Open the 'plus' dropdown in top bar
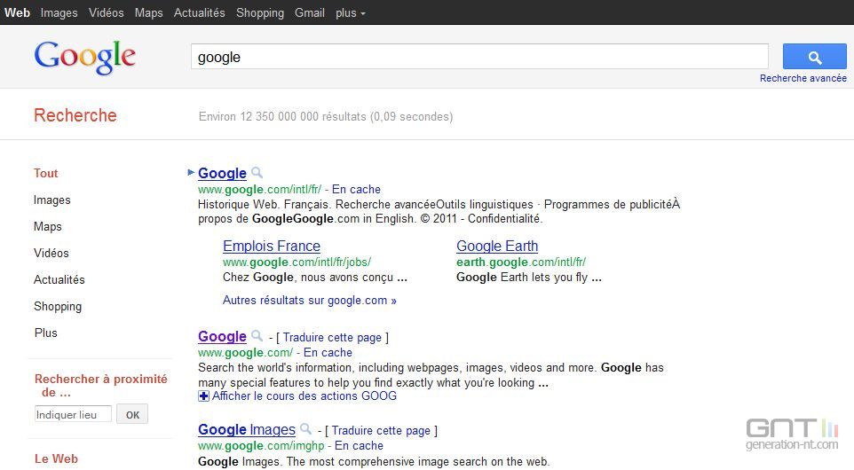 coord(350,12)
